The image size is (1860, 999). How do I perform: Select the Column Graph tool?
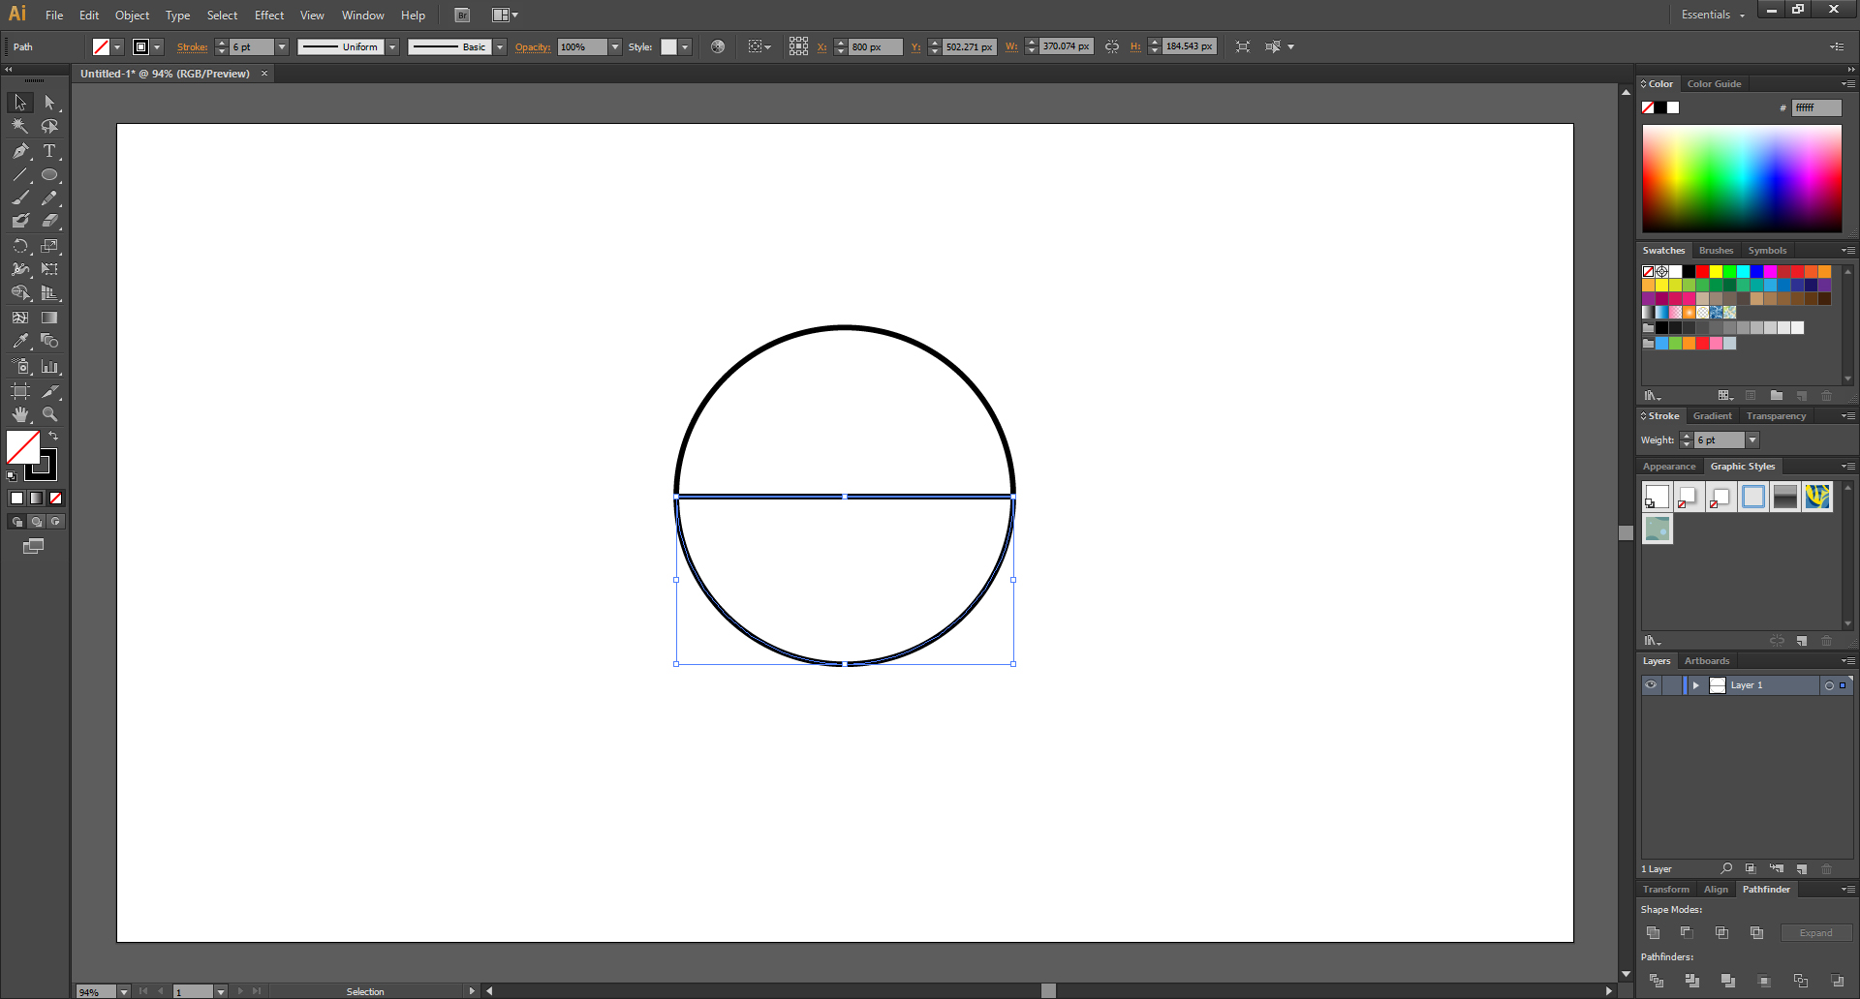pyautogui.click(x=49, y=367)
